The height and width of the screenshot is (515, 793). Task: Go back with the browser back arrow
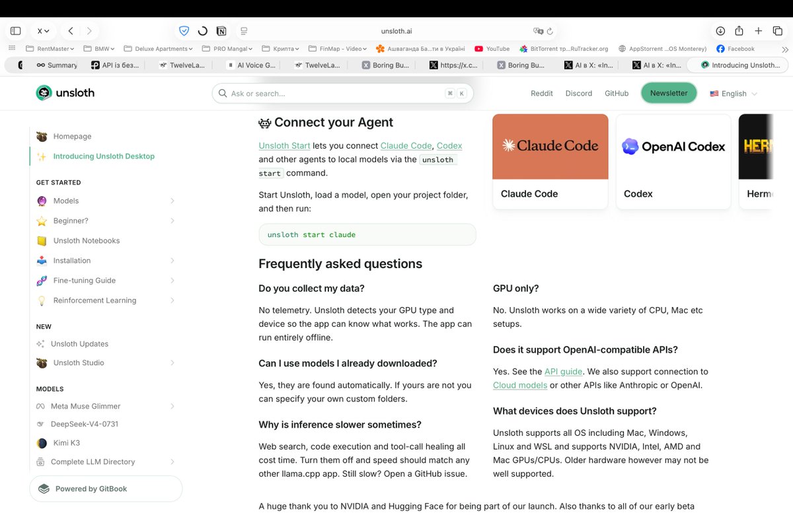click(x=71, y=31)
